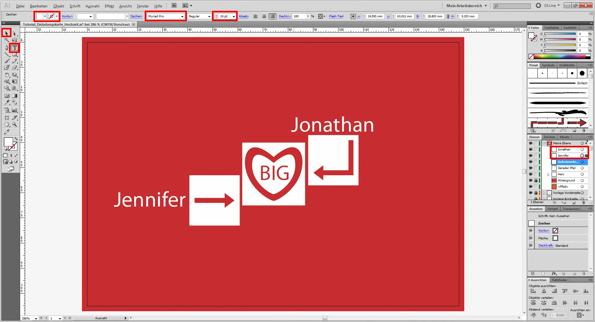Activate the Selection tool
595x322 pixels.
[7, 33]
